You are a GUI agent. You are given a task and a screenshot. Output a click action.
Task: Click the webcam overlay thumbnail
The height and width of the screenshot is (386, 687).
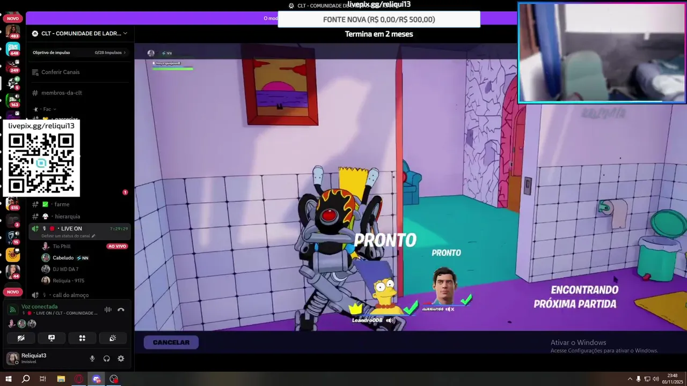coord(602,53)
